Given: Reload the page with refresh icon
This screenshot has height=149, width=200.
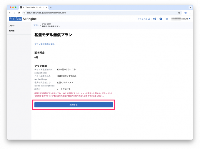Looking at the screenshot, I should [19, 13].
